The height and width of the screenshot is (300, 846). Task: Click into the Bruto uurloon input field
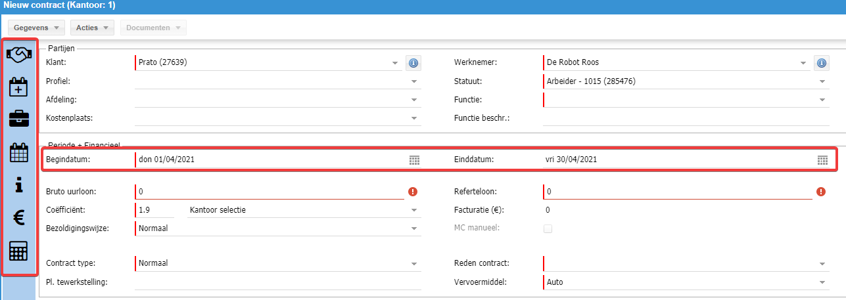[270, 192]
